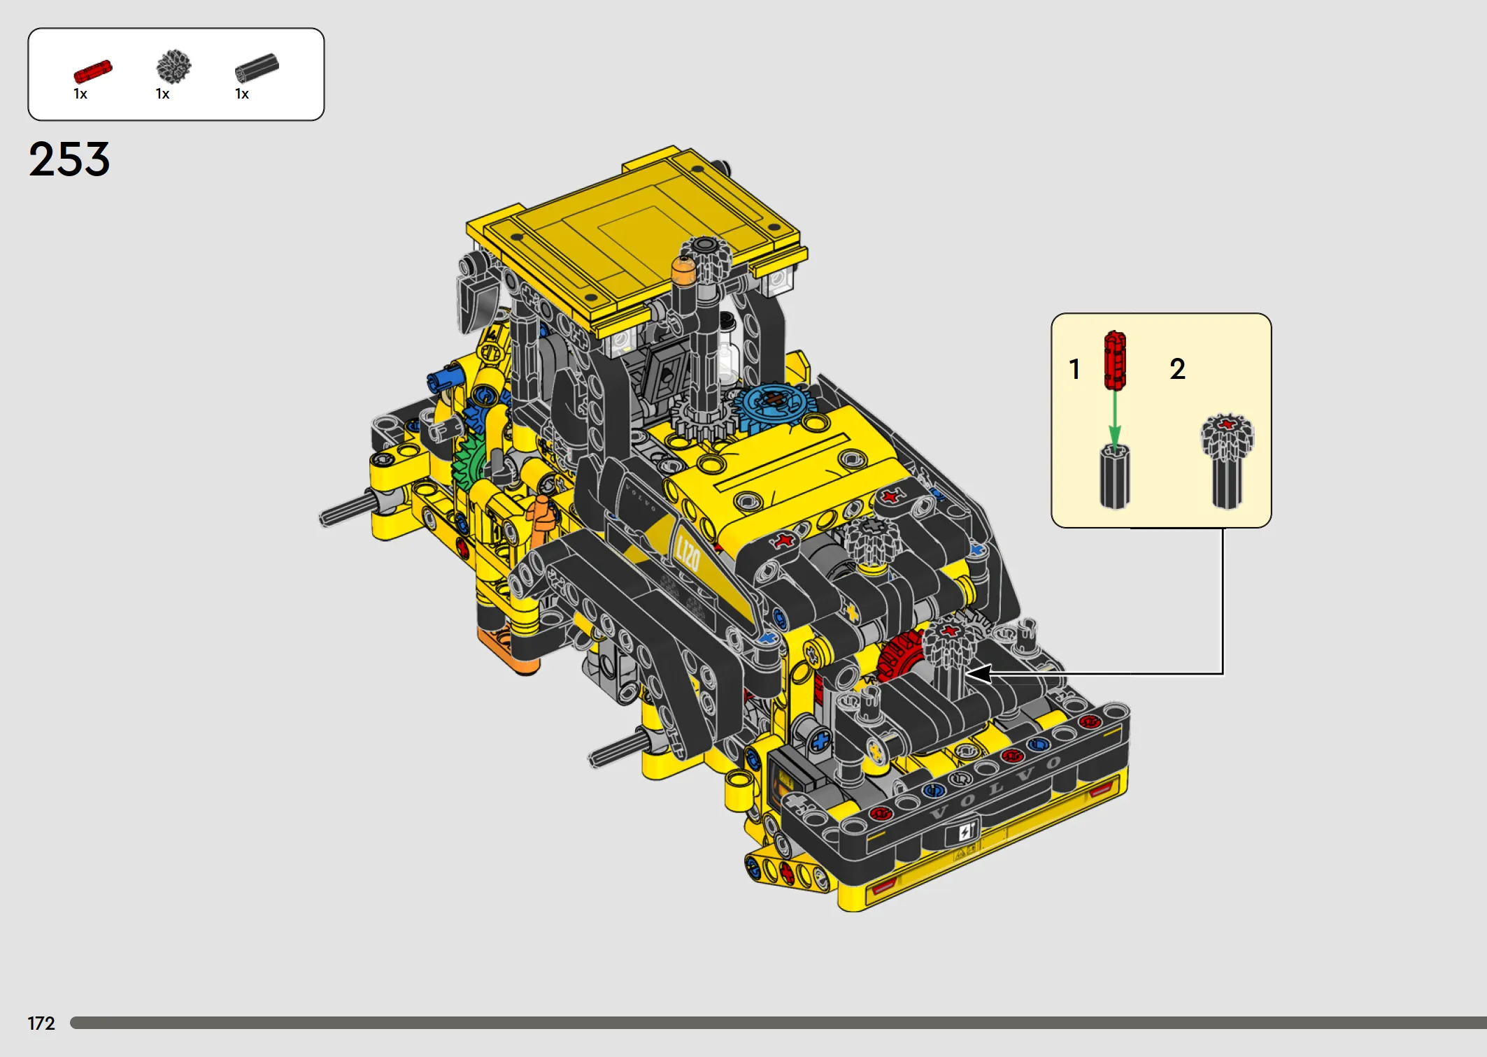
Task: Click the red gear near the rear
Action: point(901,656)
